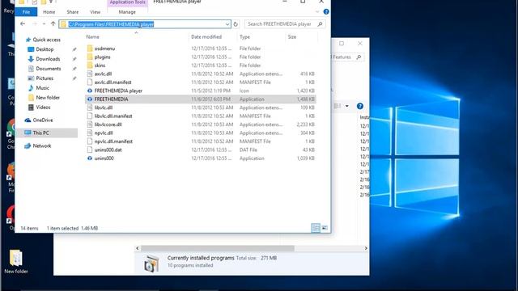Viewport: 518px width, 291px height.
Task: Click the Forward navigation arrow
Action: 34,23
